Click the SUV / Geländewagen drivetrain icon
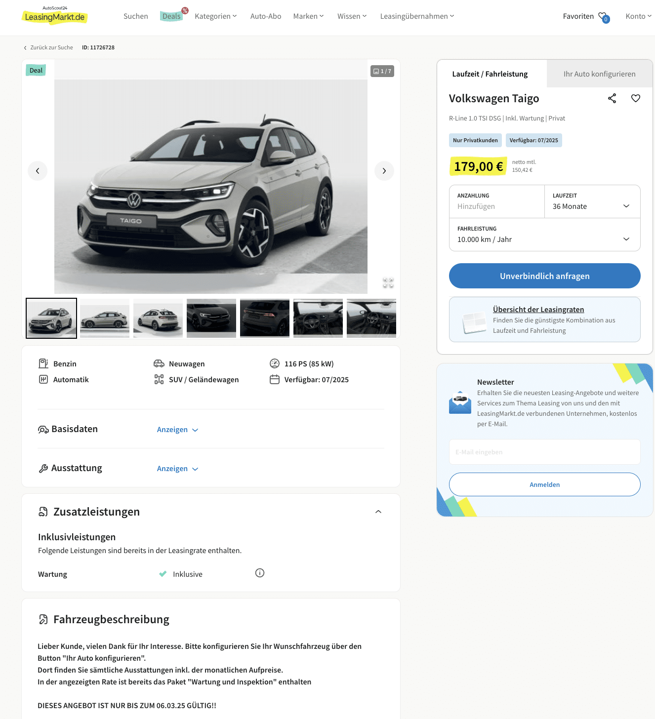This screenshot has width=655, height=719. pos(159,379)
